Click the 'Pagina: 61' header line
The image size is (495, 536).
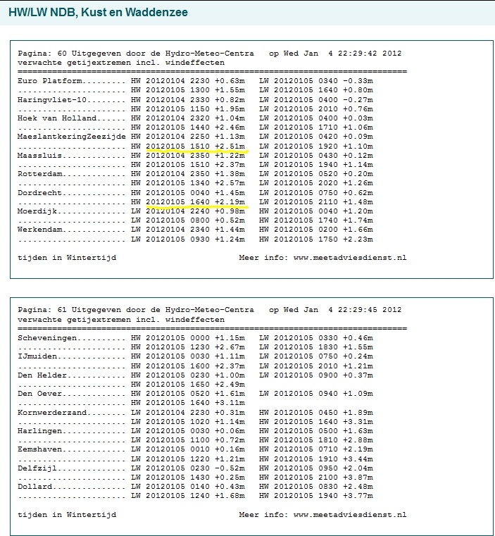tap(210, 310)
